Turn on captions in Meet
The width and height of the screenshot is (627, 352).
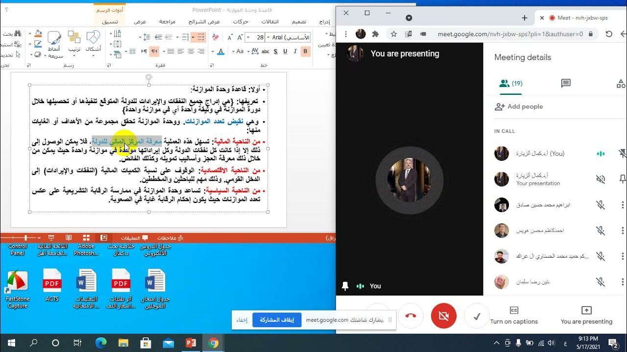514,315
